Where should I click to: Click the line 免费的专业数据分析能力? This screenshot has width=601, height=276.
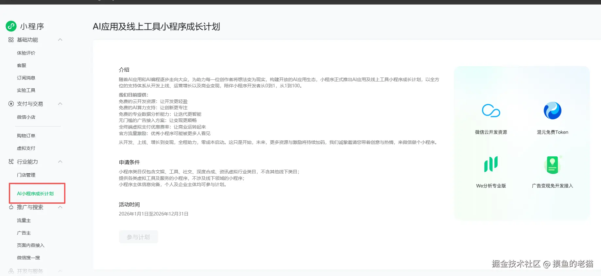160,114
